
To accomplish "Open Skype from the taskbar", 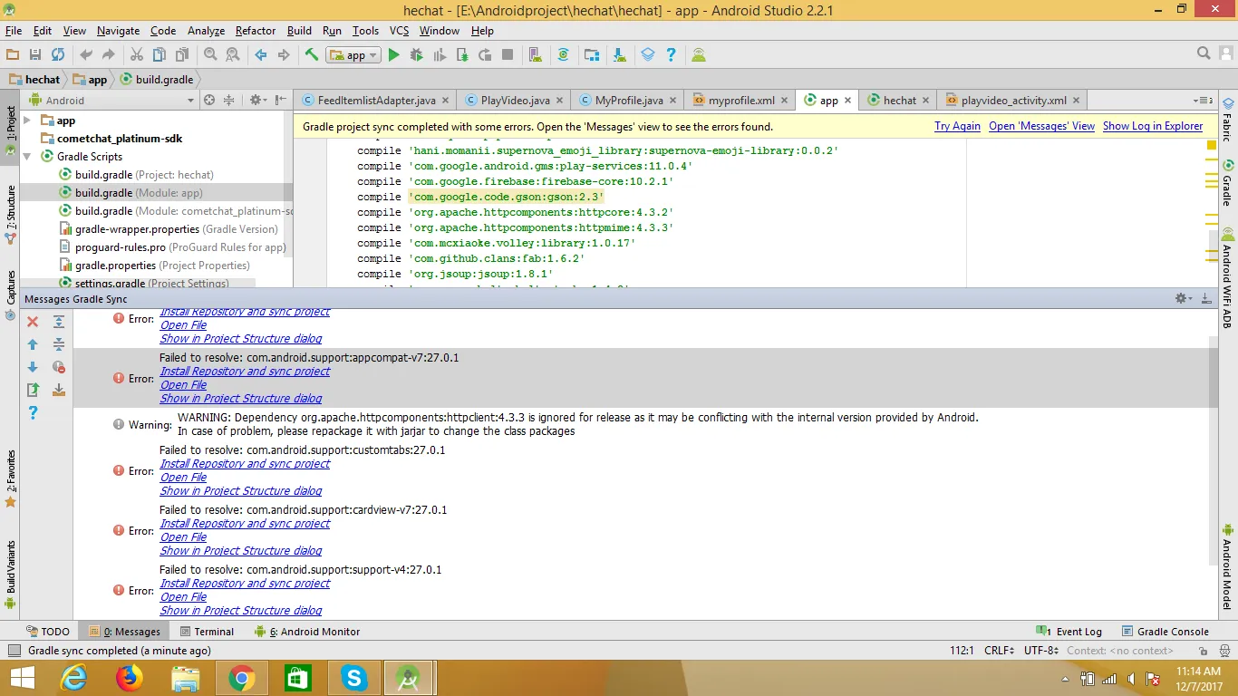I will click(353, 678).
